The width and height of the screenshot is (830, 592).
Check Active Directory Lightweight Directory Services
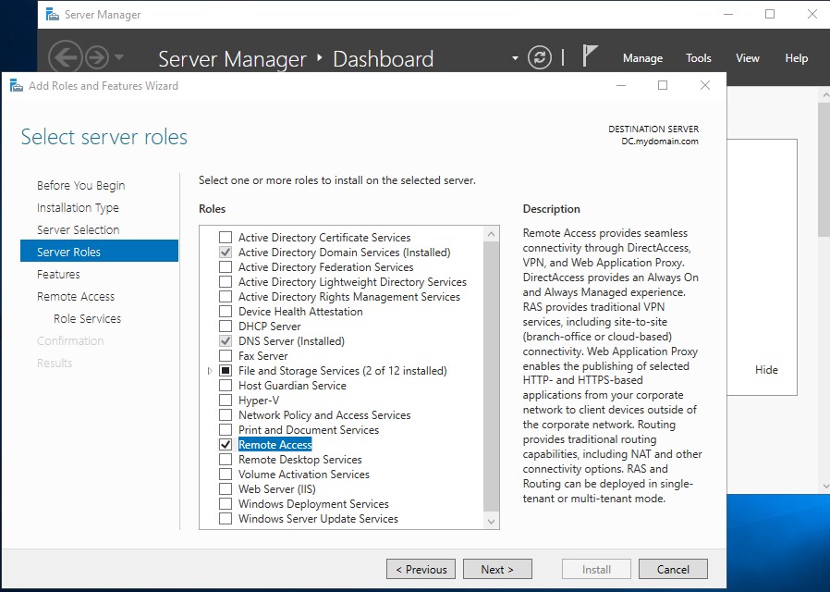click(x=226, y=282)
